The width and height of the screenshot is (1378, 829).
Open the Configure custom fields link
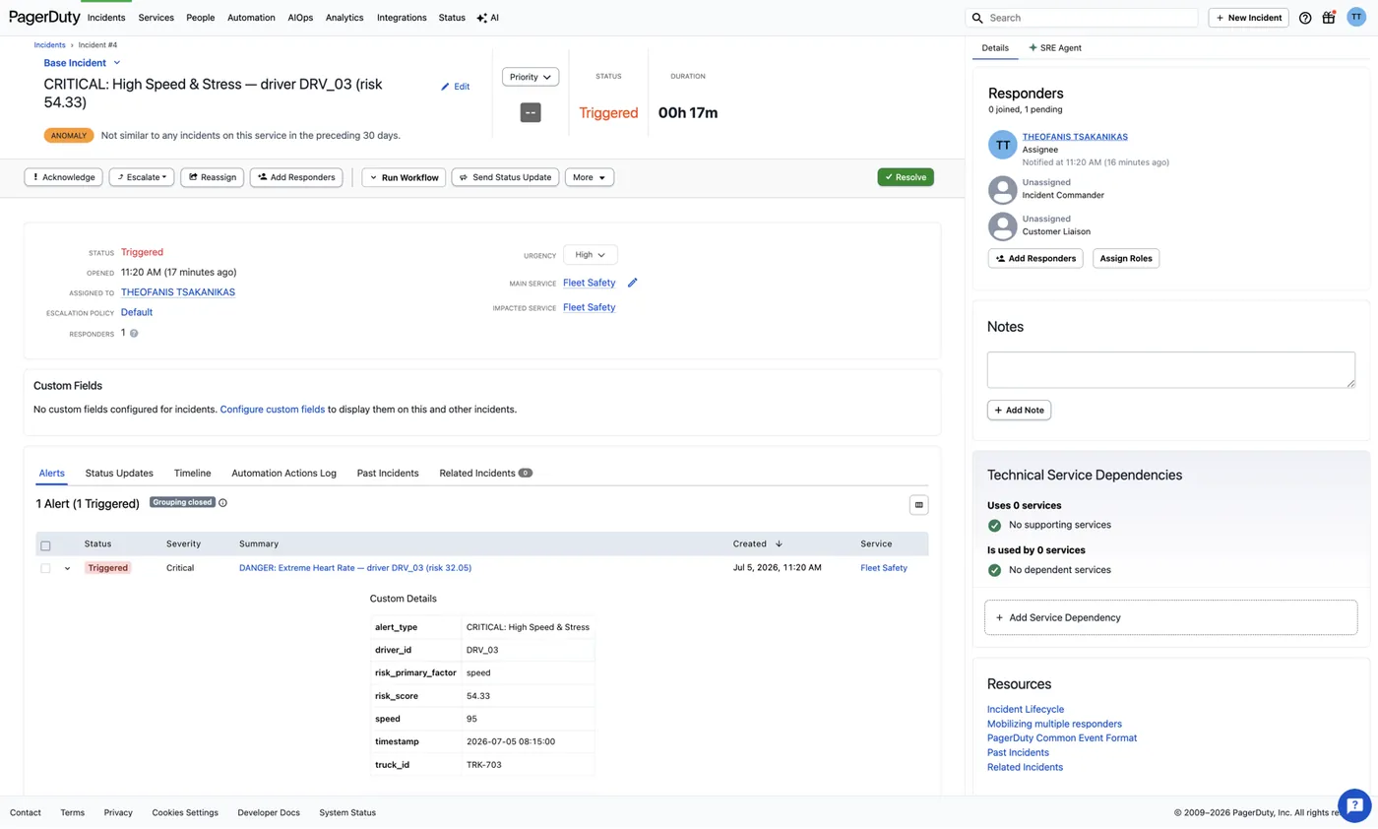point(273,409)
